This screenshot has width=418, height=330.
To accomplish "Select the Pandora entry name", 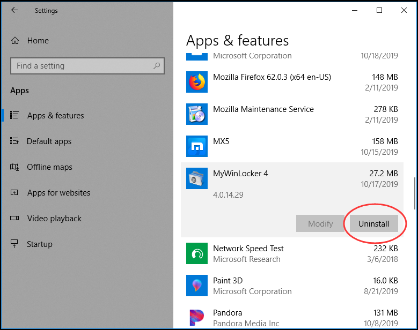I will [228, 313].
